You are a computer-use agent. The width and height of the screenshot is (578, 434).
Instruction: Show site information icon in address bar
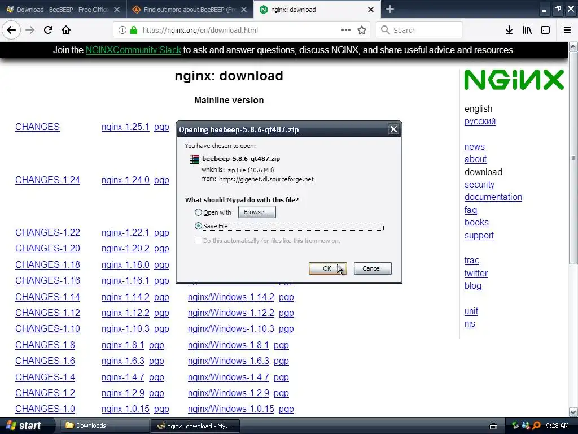point(122,30)
